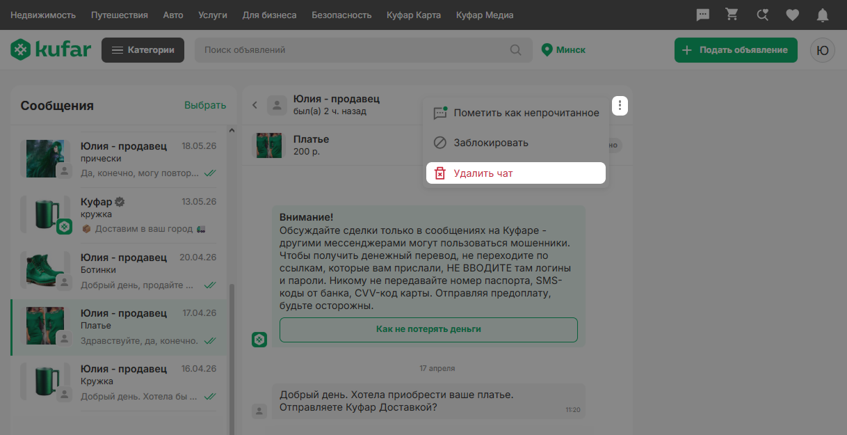Image resolution: width=847 pixels, height=435 pixels.
Task: Open Куфар Карта link
Action: pyautogui.click(x=414, y=15)
